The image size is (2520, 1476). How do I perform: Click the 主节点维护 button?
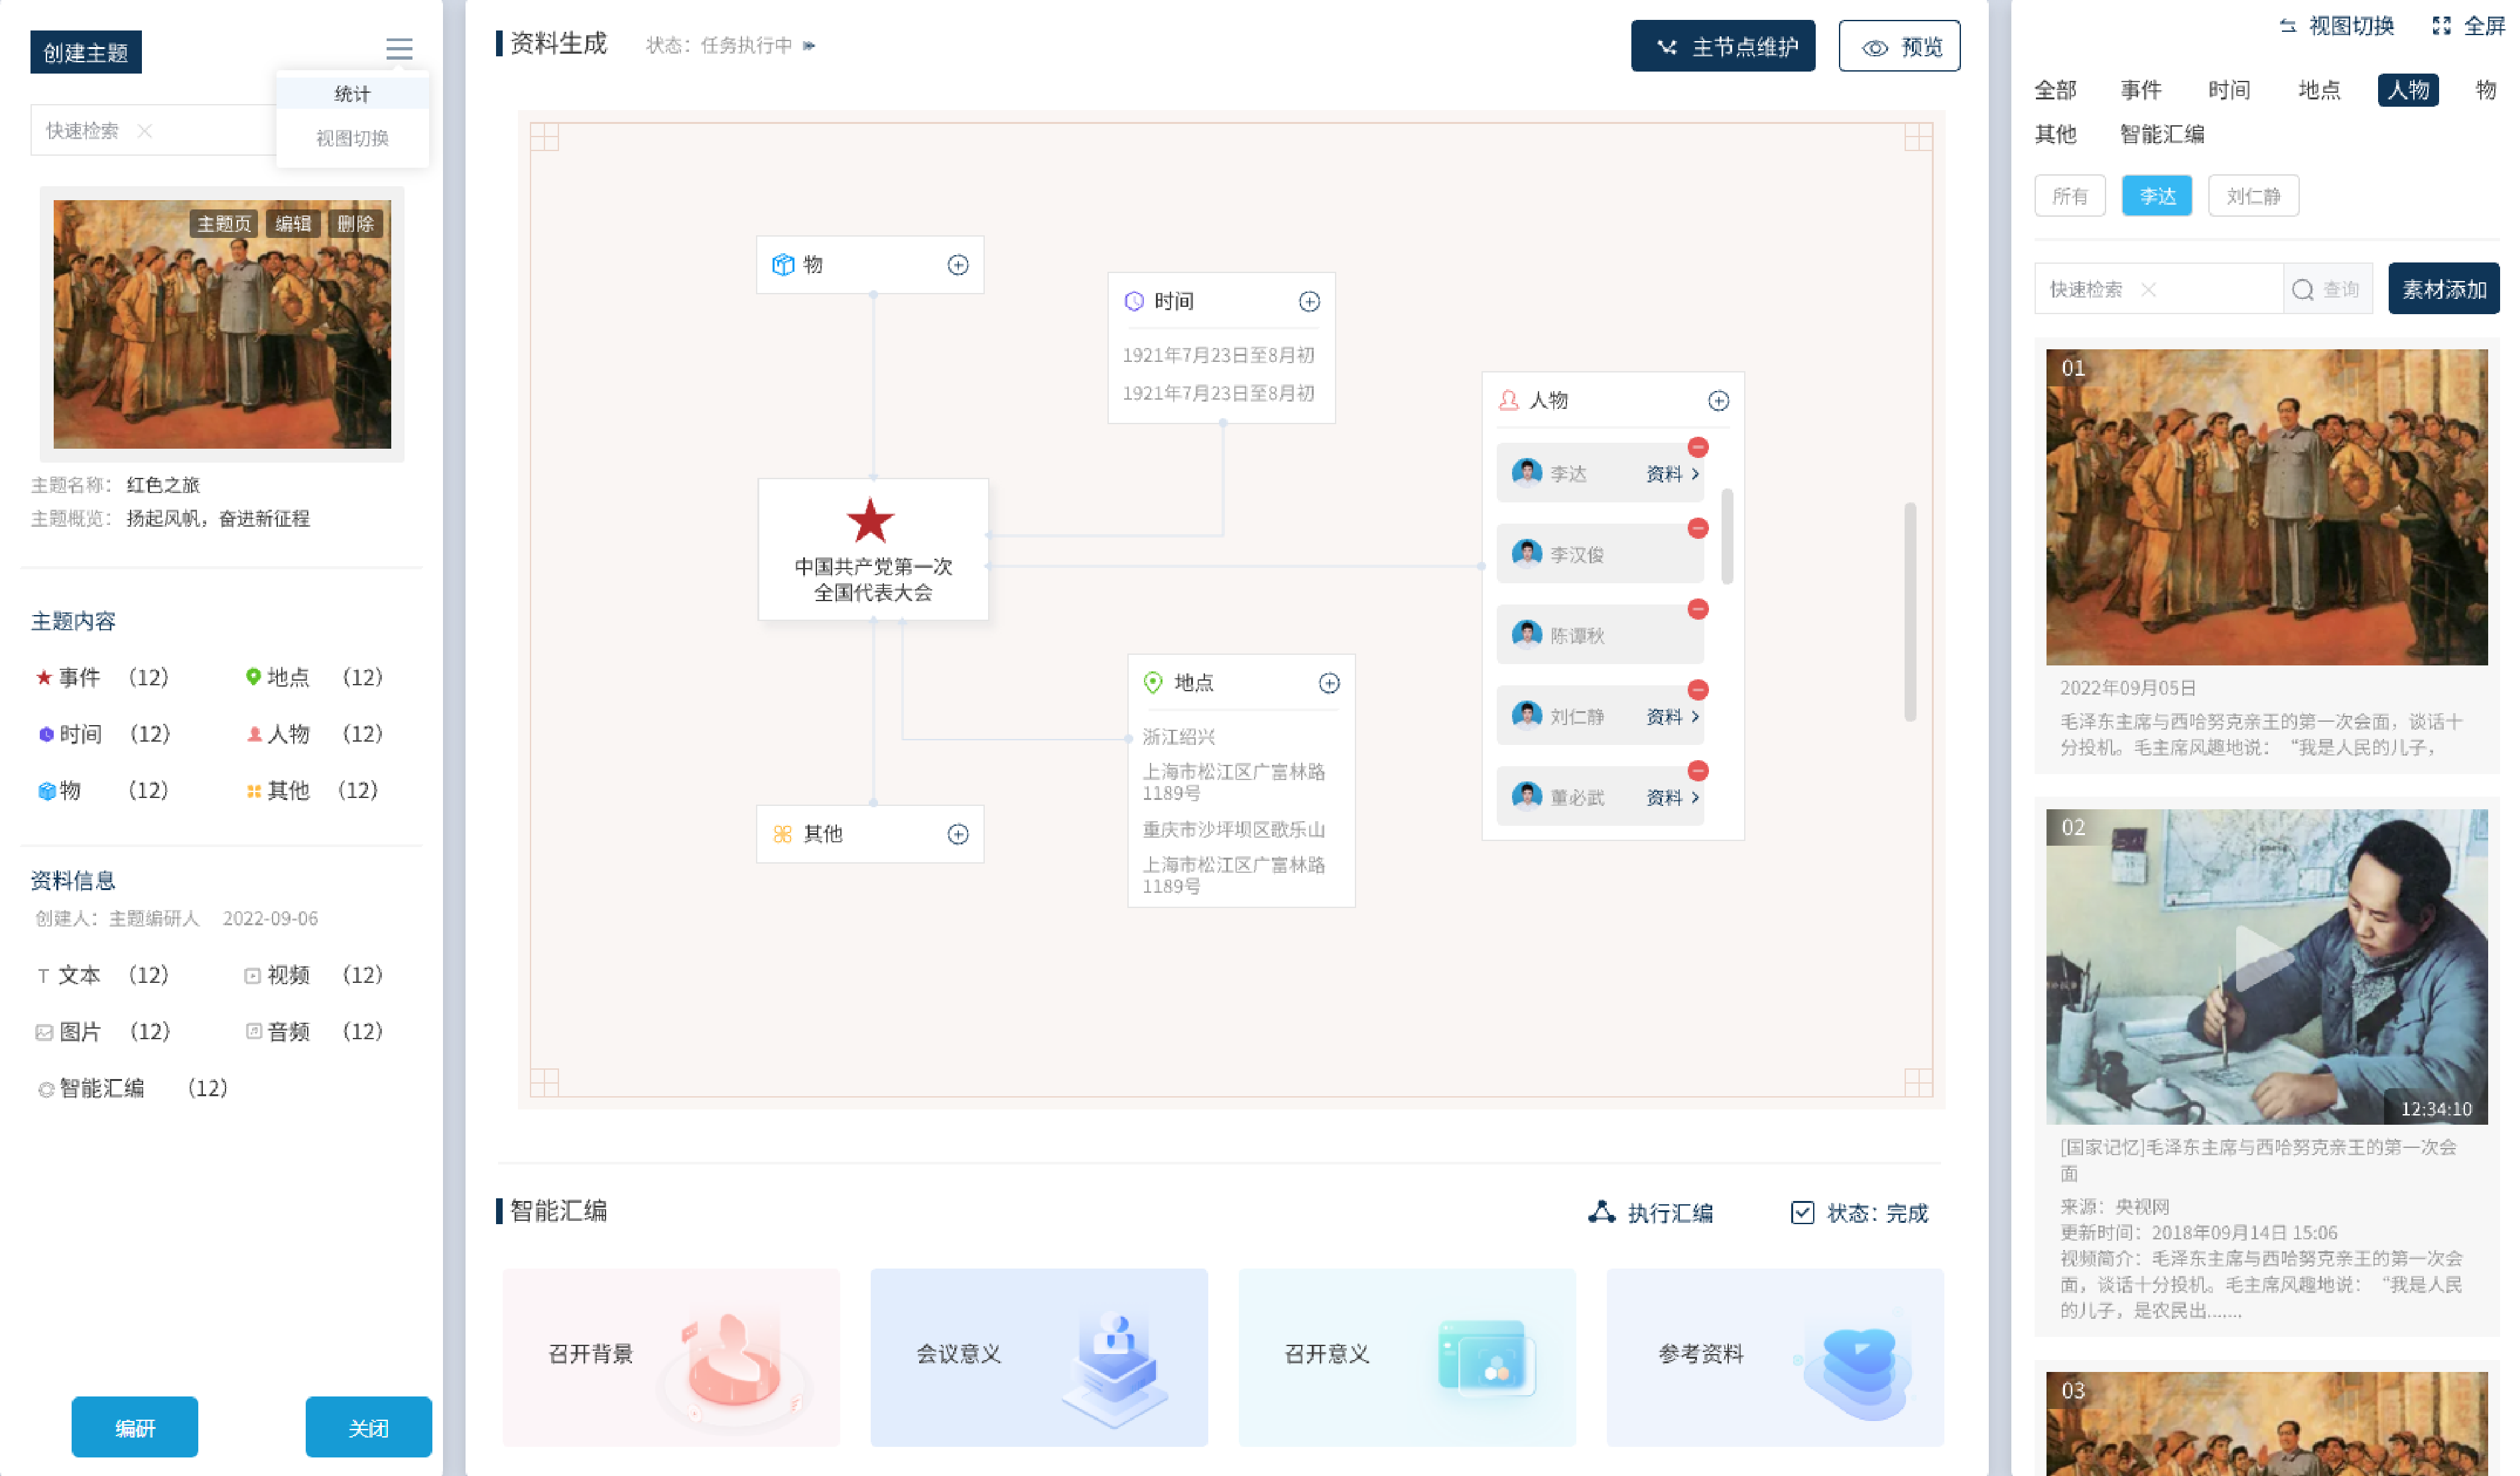[x=1722, y=46]
